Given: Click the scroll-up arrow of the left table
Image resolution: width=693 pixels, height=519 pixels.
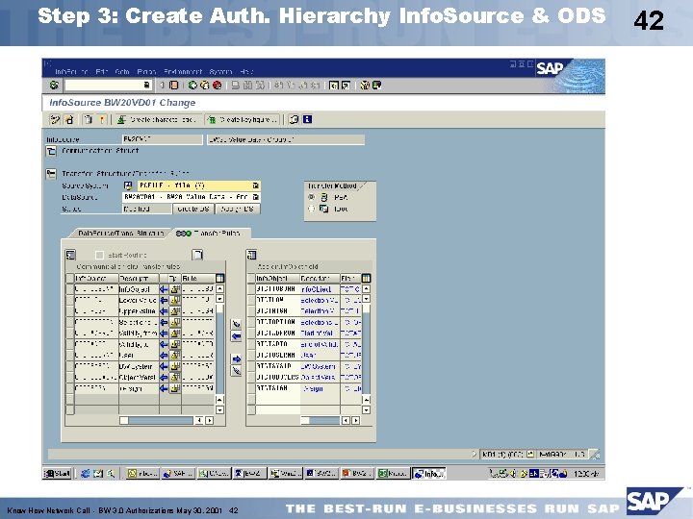Looking at the screenshot, I should coord(219,288).
